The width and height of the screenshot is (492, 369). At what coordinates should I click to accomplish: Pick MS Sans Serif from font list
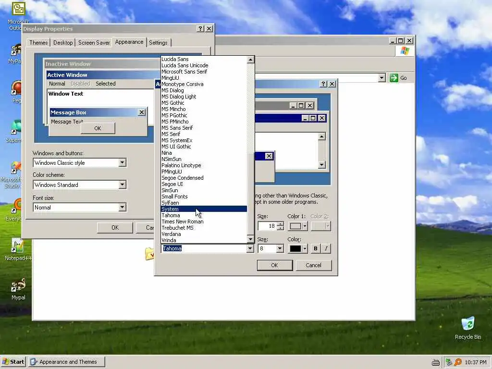tap(204, 128)
